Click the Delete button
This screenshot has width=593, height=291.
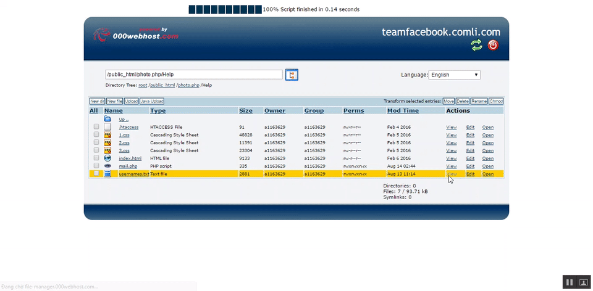pyautogui.click(x=462, y=101)
